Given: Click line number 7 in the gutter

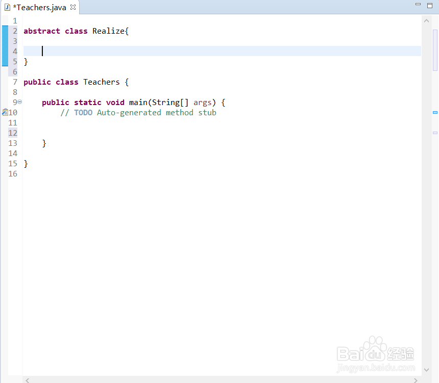Looking at the screenshot, I should 15,82.
